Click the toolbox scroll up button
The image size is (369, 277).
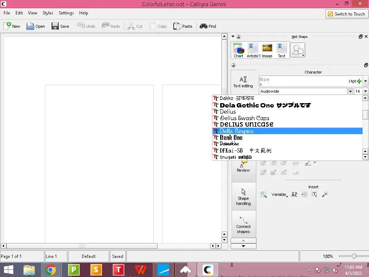pyautogui.click(x=243, y=241)
